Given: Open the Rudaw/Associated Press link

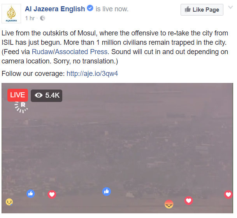Looking at the screenshot, I should (70, 52).
